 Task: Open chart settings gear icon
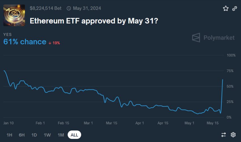click(233, 135)
